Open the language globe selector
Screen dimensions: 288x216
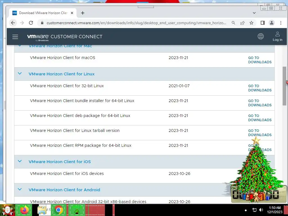tap(261, 36)
